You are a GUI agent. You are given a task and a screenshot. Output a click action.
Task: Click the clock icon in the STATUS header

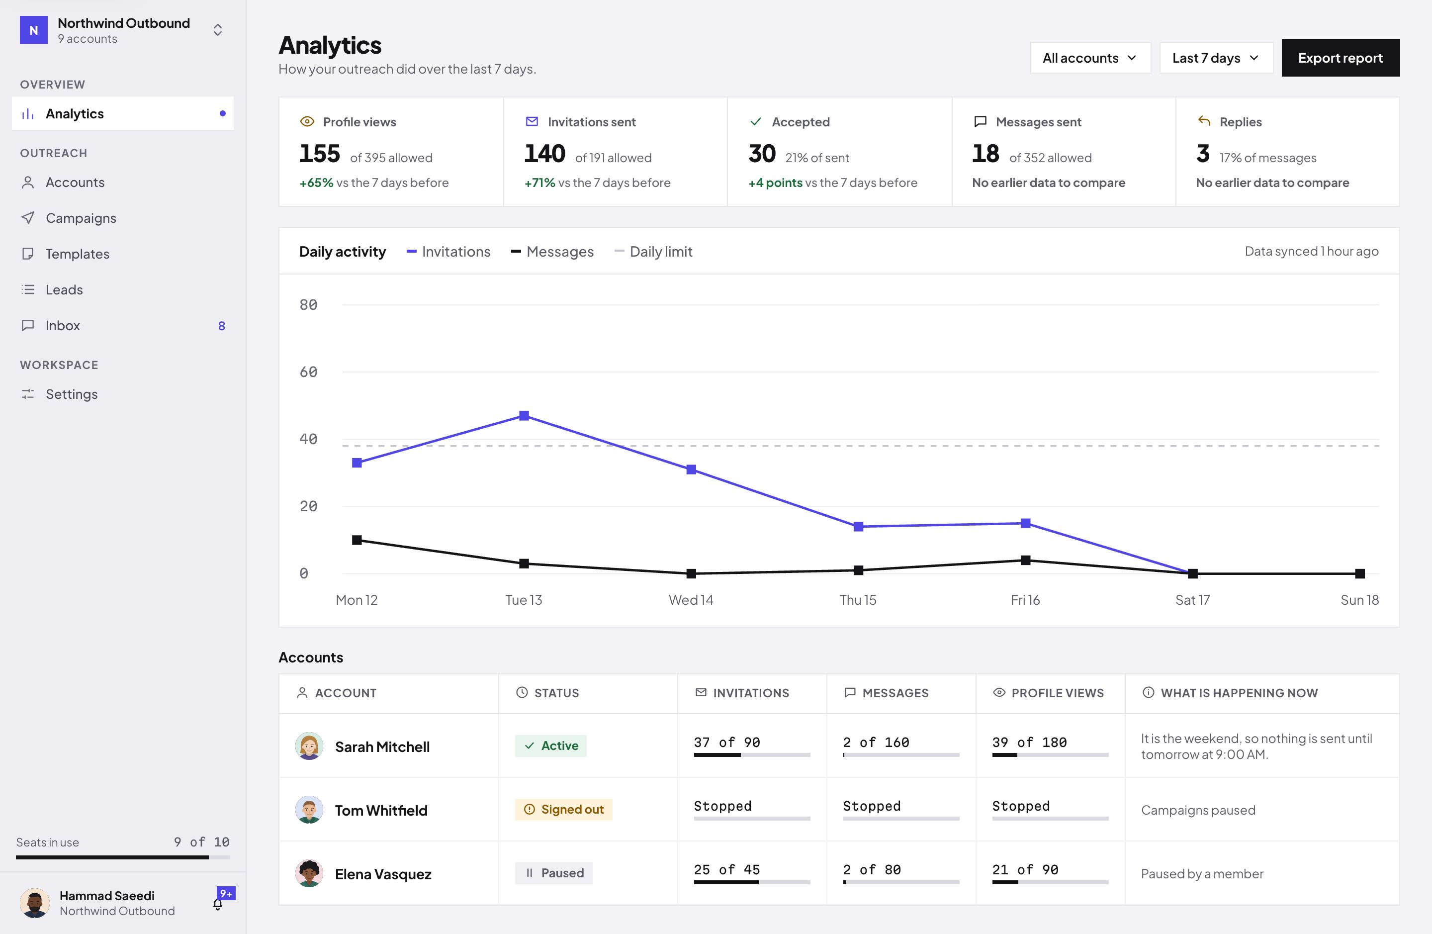(522, 693)
